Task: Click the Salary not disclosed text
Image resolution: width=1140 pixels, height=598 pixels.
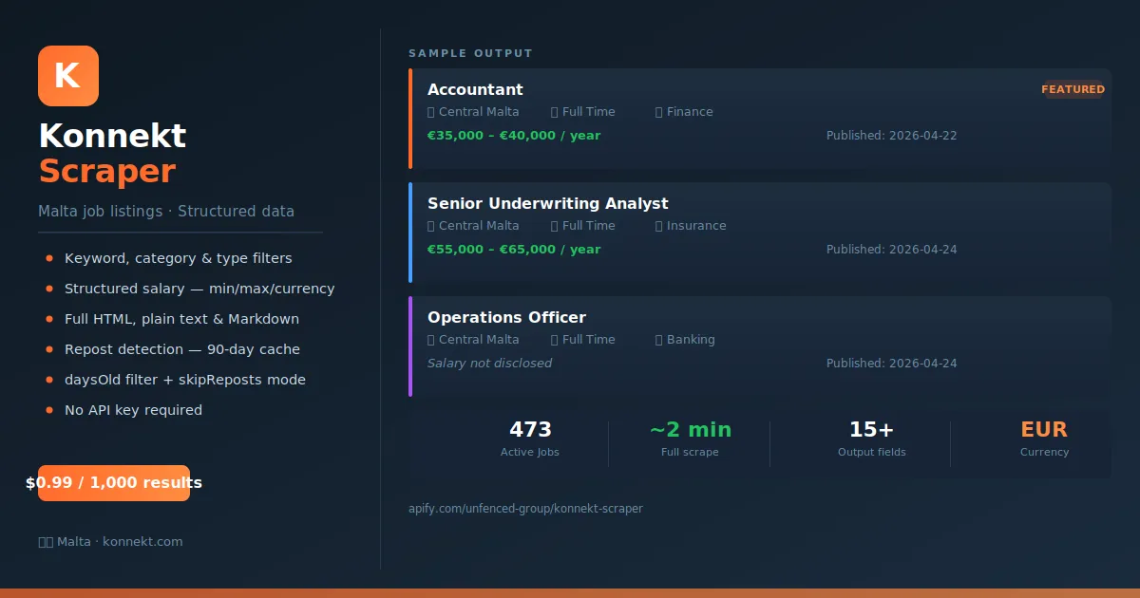Action: (489, 364)
